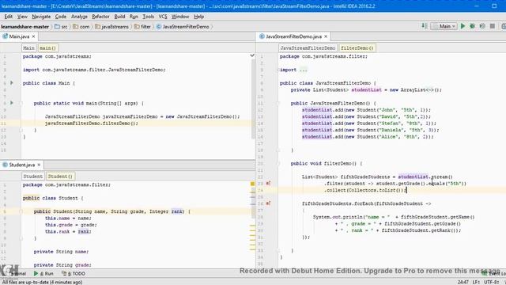Click the Run with Coverage icon
The width and height of the screenshot is (506, 285).
coord(482,26)
